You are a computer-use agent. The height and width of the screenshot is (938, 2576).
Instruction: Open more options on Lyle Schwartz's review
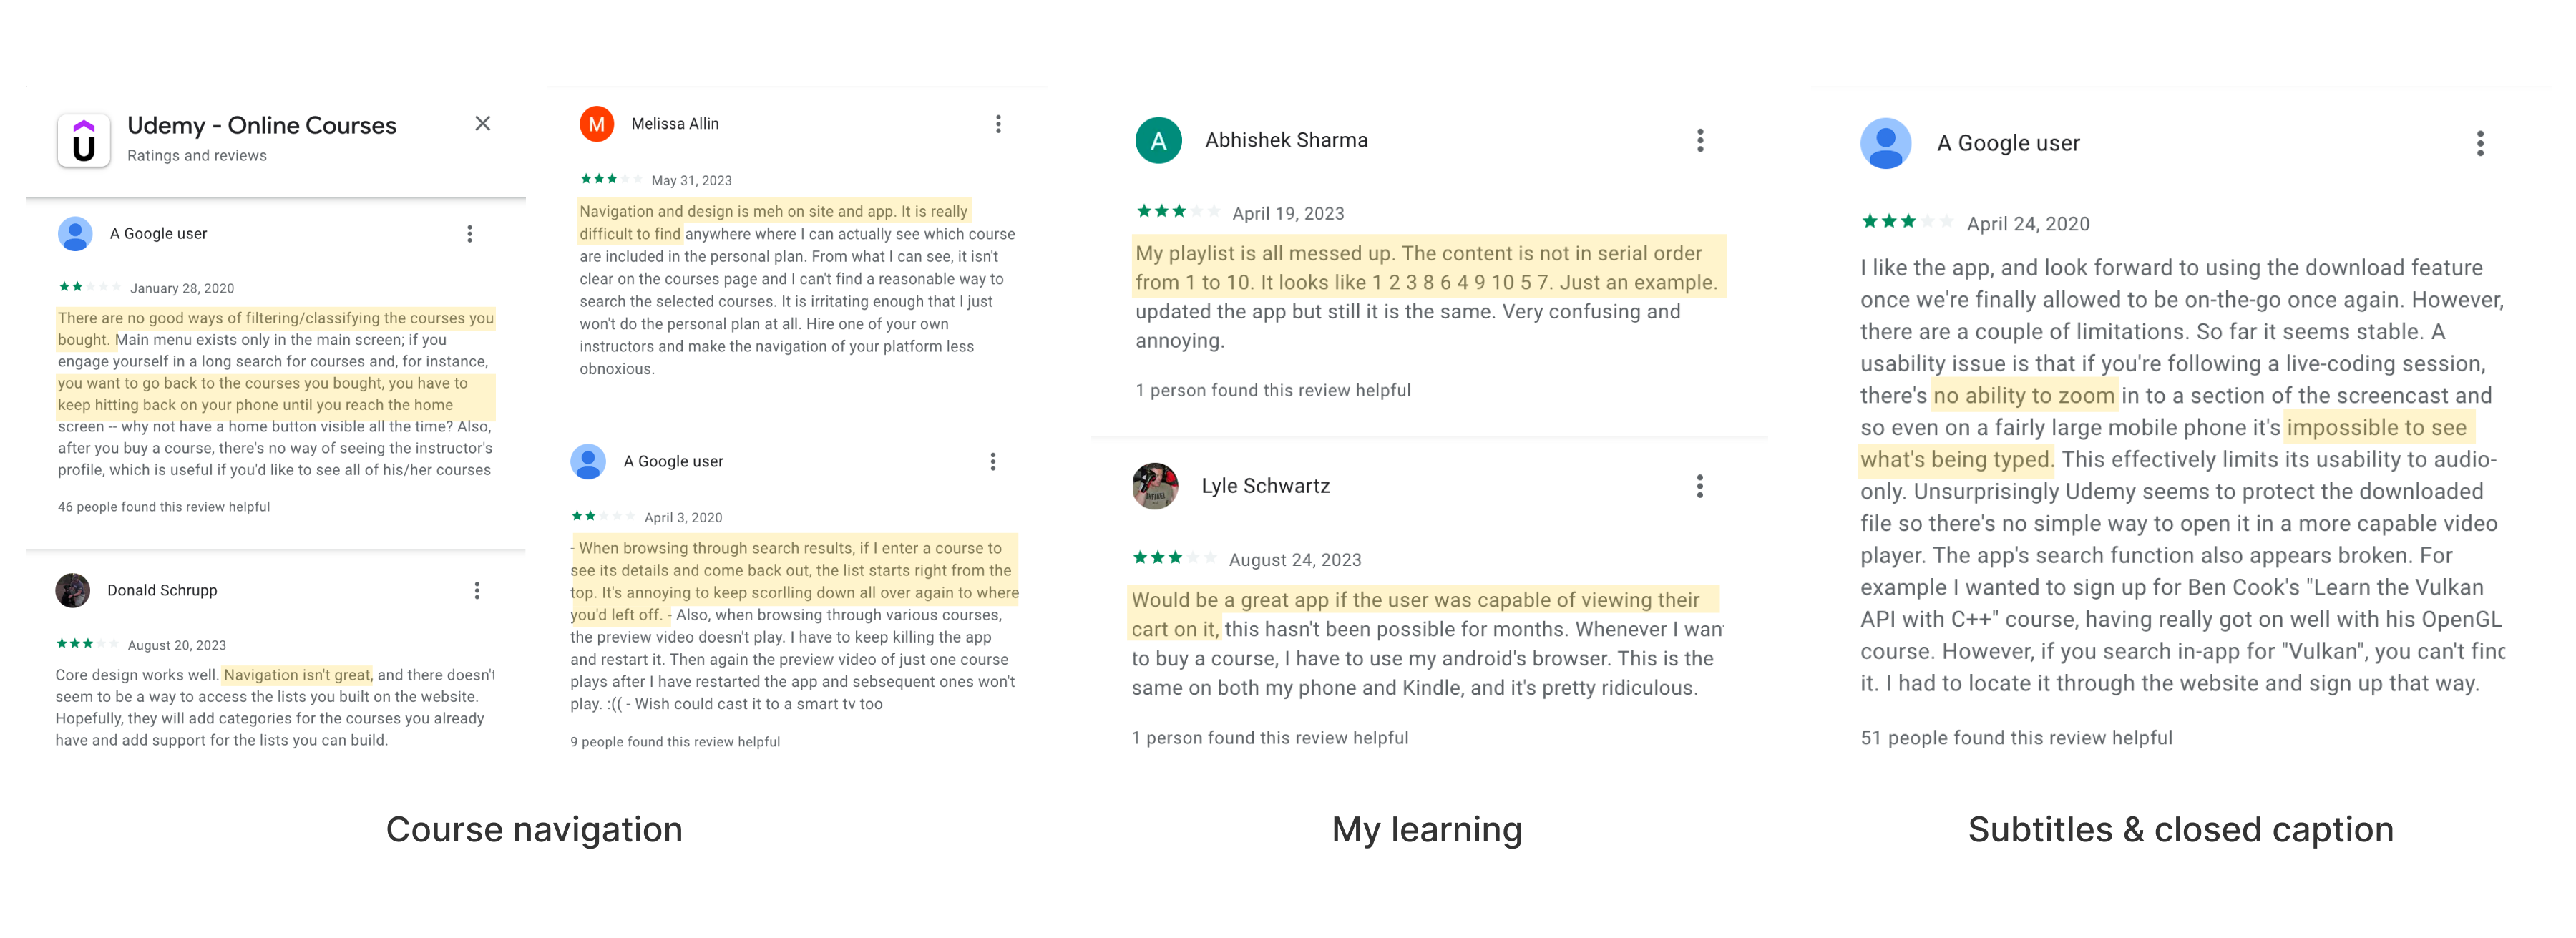[x=1699, y=487]
